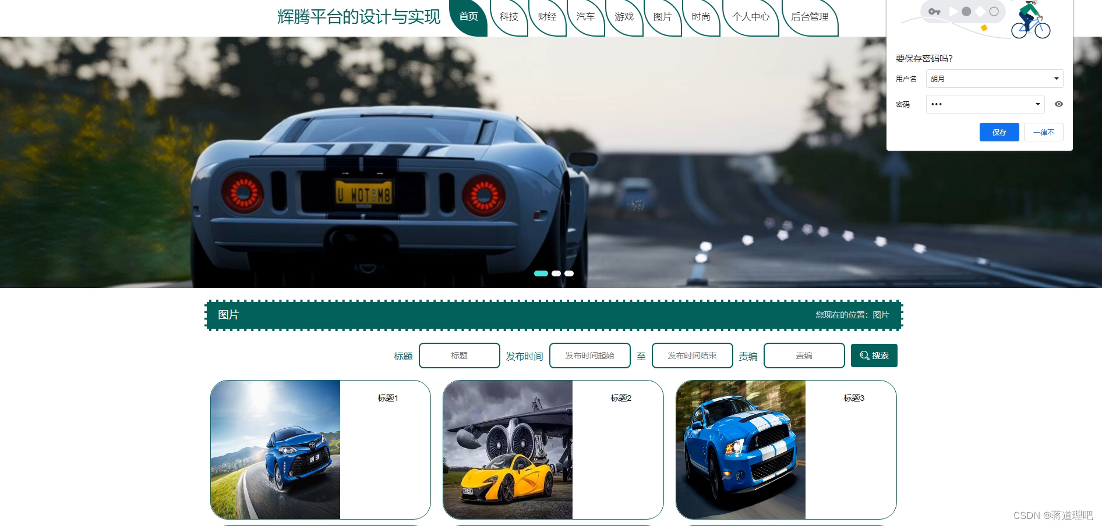Click the 标题 search input field

[x=460, y=356]
